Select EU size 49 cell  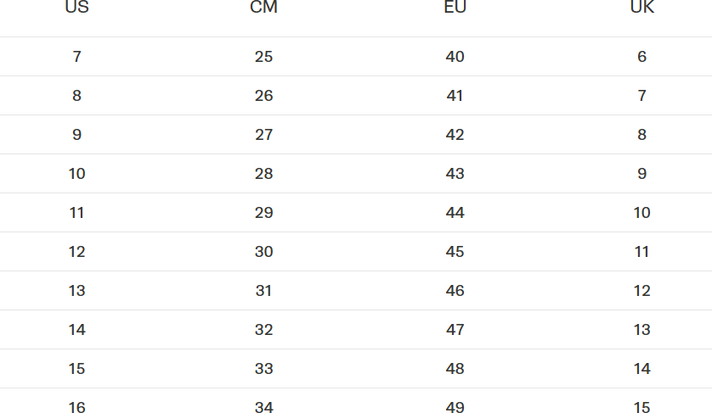pyautogui.click(x=455, y=408)
